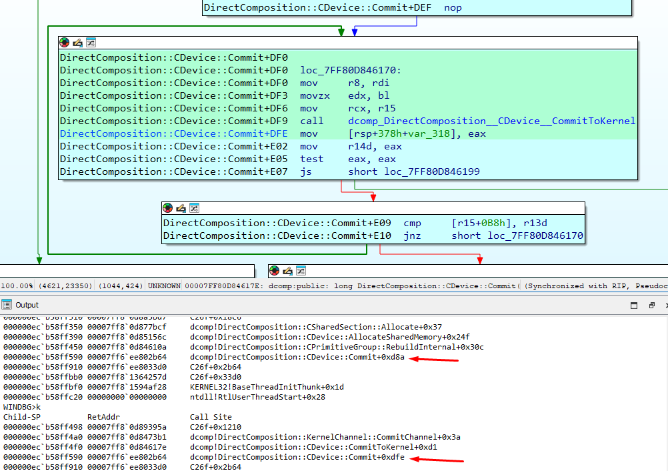Select the Output panel title
668x471 pixels.
pos(27,305)
